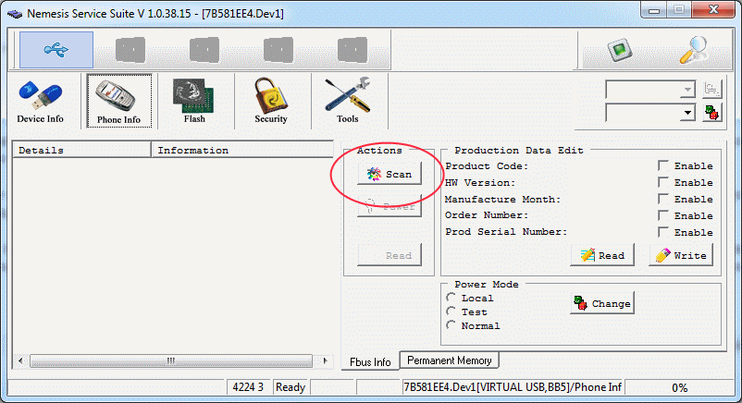Enable the Order Number checkbox
Image resolution: width=742 pixels, height=403 pixels.
tap(663, 215)
